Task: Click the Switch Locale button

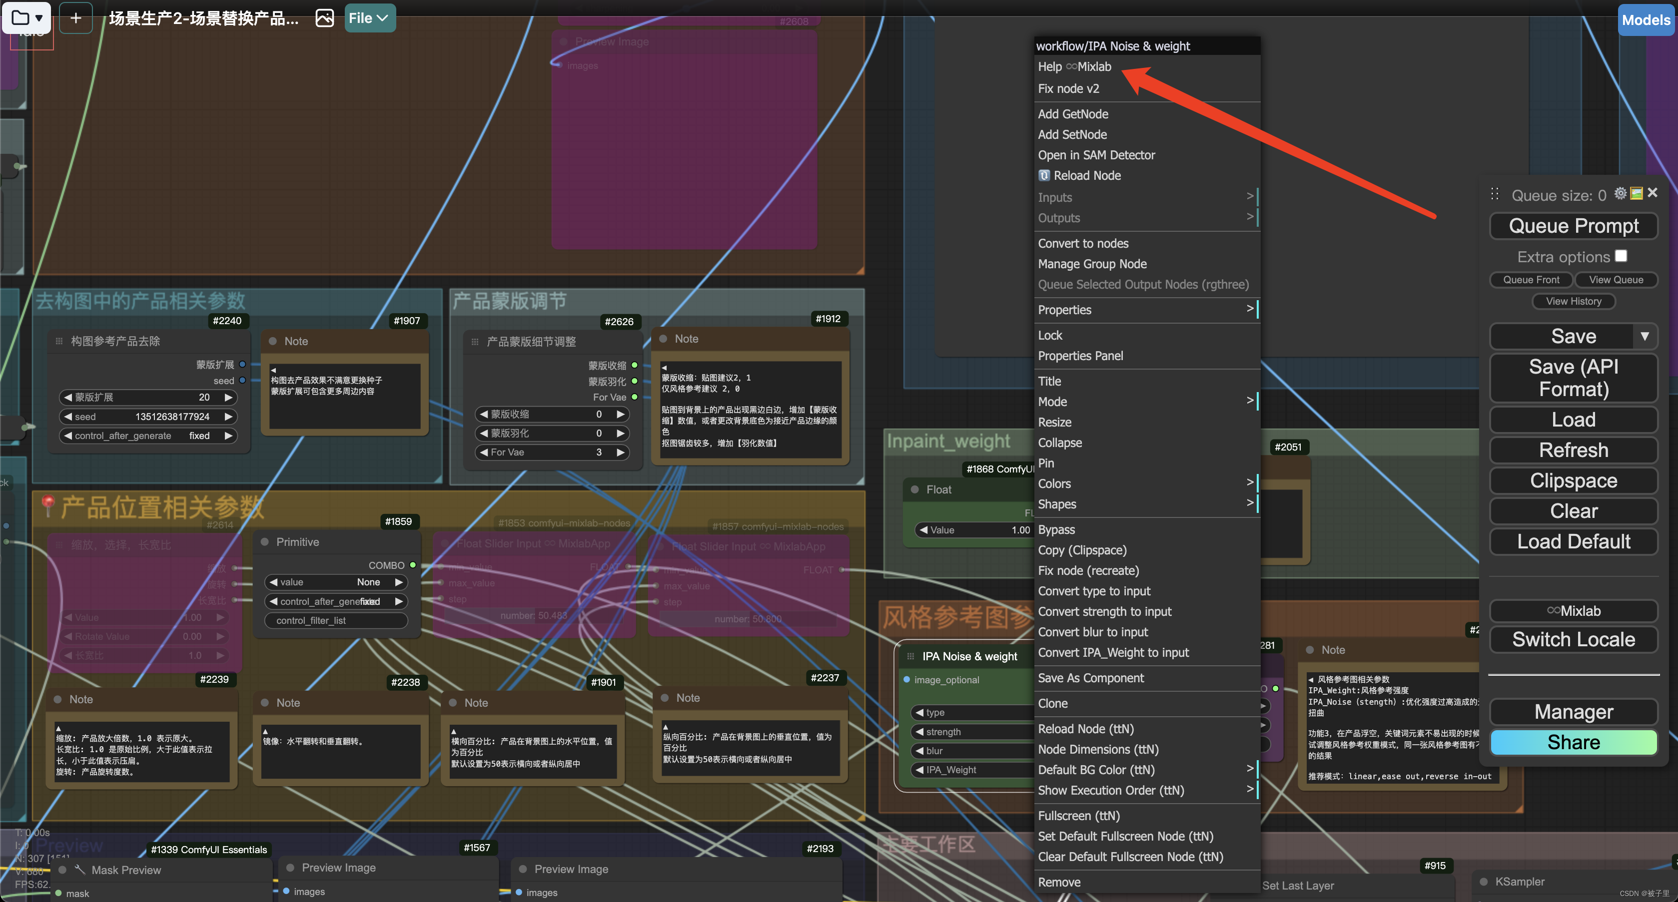Action: point(1574,640)
